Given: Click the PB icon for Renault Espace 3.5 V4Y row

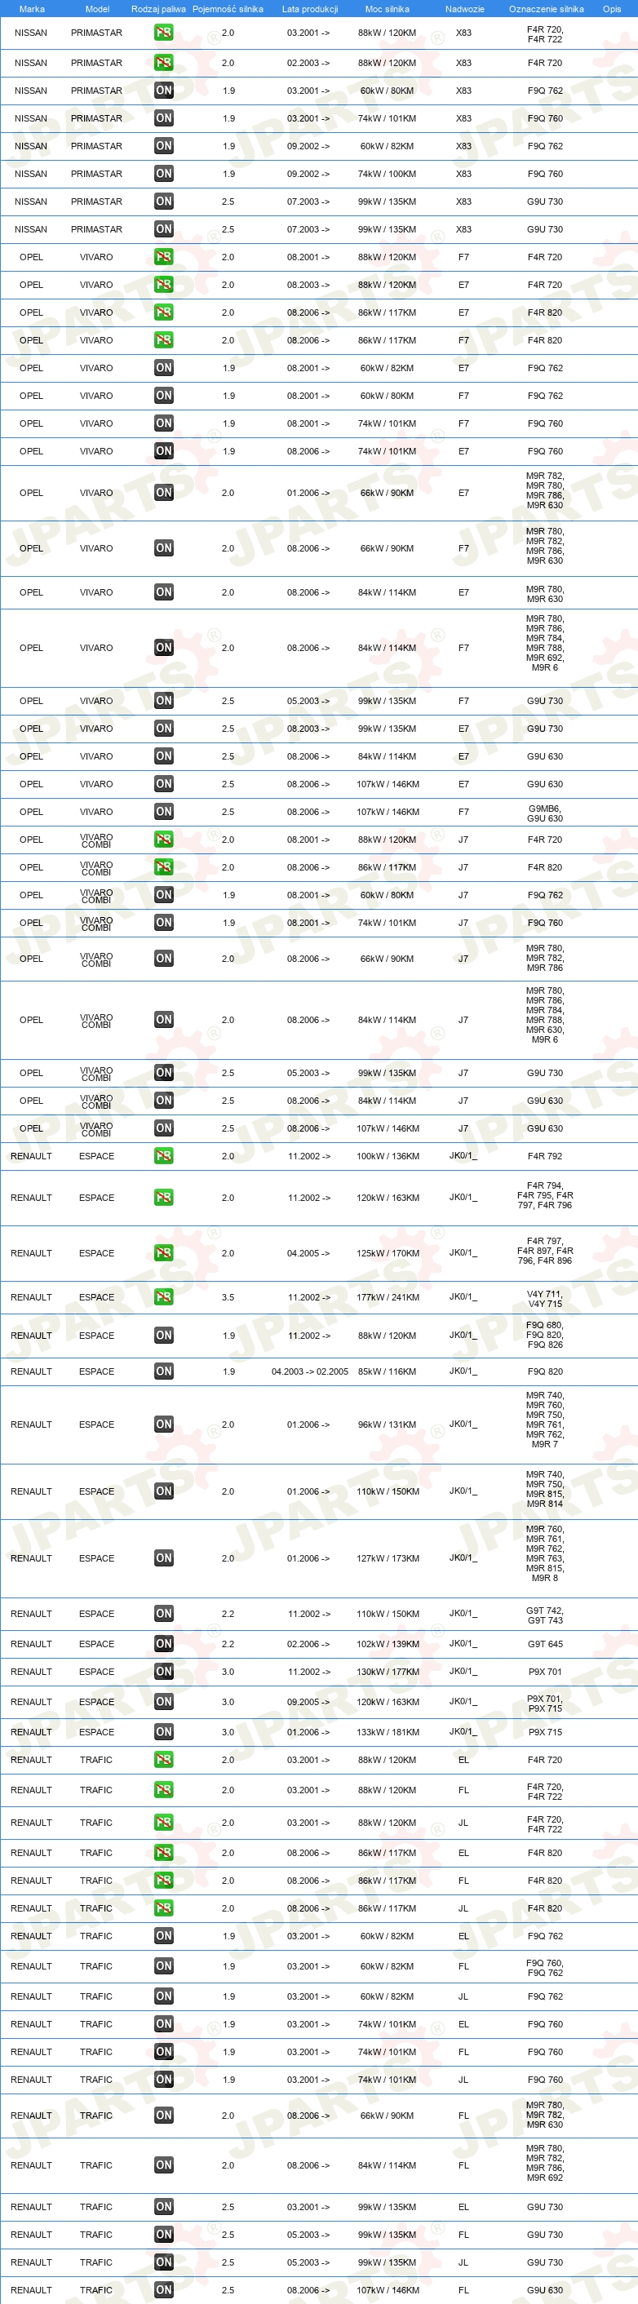Looking at the screenshot, I should pyautogui.click(x=164, y=1297).
